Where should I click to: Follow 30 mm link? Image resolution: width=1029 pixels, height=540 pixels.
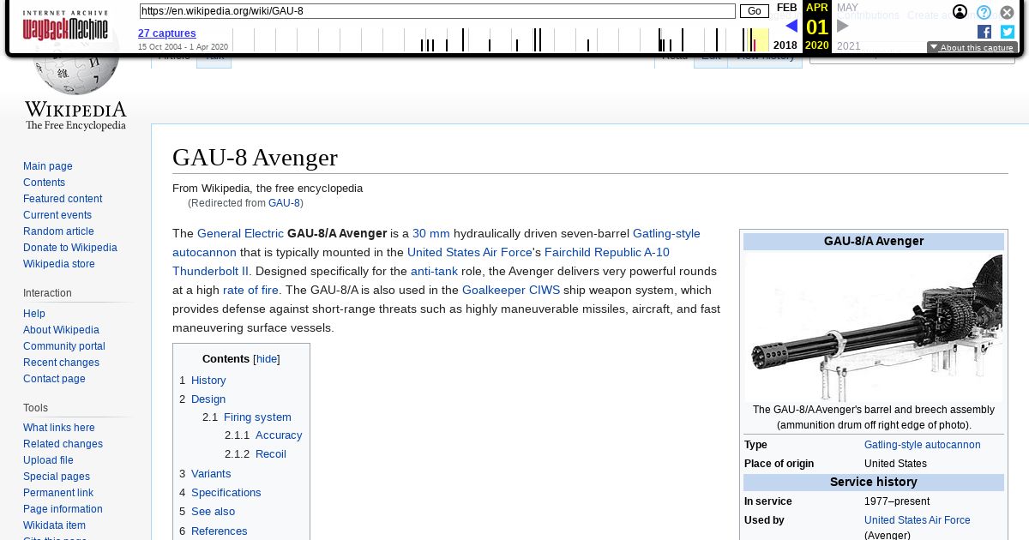pyautogui.click(x=431, y=233)
